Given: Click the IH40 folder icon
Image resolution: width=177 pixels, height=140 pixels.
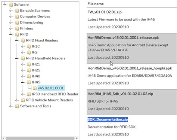Looking at the screenshot, I should pyautogui.click(x=29, y=76).
